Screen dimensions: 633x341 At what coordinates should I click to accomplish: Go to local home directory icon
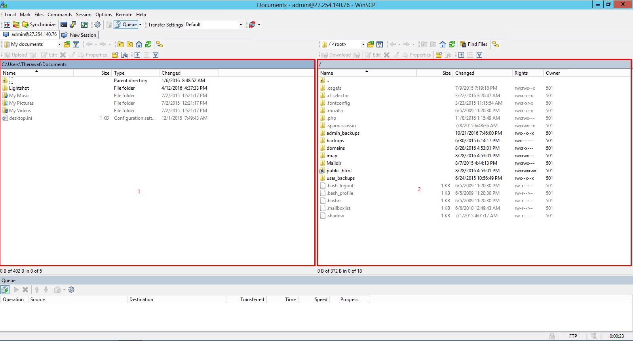point(139,44)
